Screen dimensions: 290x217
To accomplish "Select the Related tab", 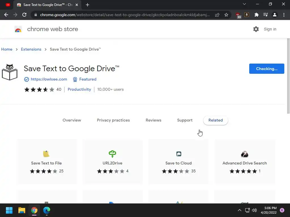I will click(216, 120).
